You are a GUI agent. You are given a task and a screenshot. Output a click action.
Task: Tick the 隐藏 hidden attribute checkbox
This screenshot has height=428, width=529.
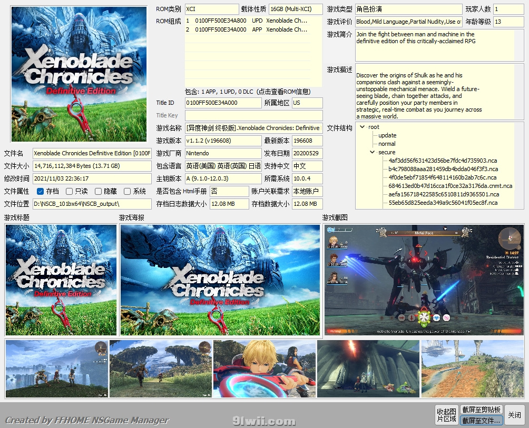coord(98,191)
